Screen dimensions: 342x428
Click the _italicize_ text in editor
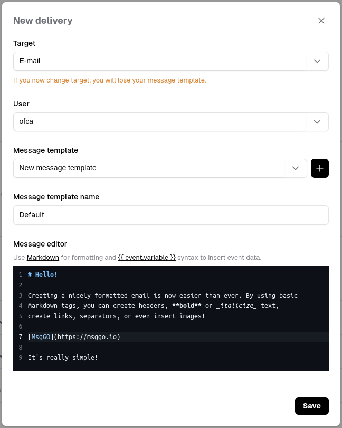click(x=236, y=306)
